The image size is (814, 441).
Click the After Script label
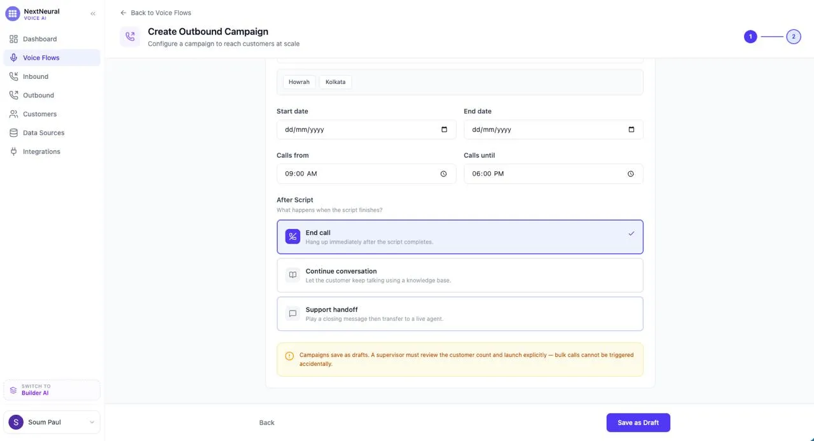(295, 200)
